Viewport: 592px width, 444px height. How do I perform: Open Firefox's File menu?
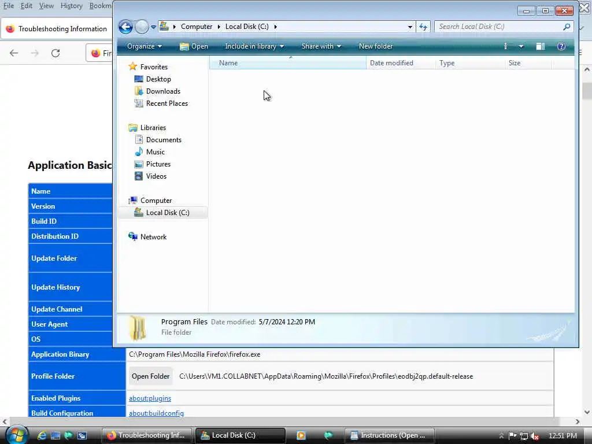click(x=8, y=6)
